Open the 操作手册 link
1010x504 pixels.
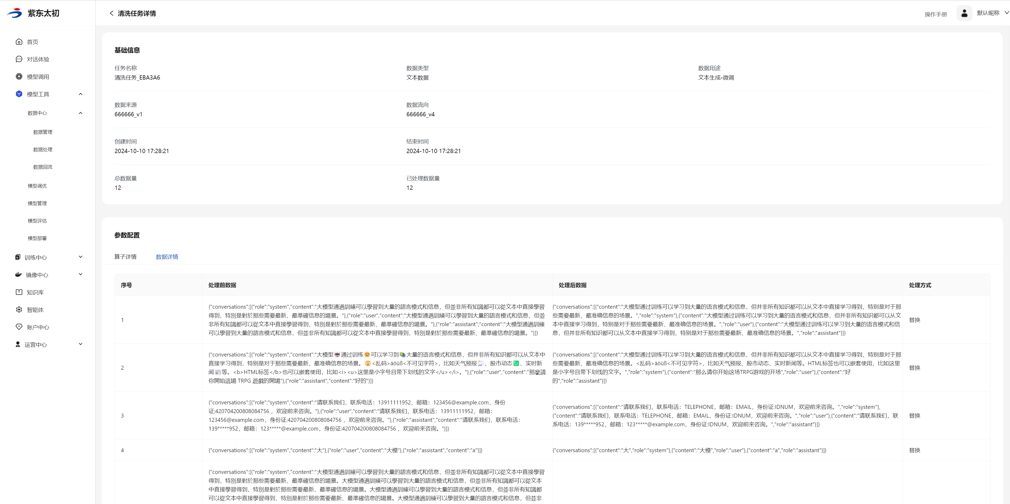click(x=935, y=15)
